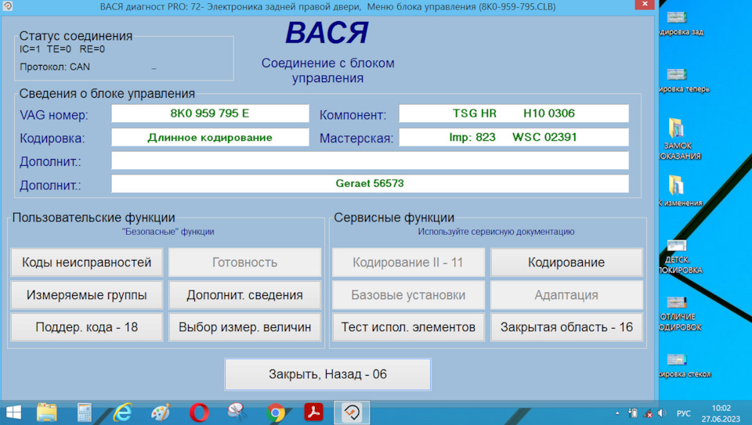Select desktop folder 'К изменения'

[x=680, y=190]
